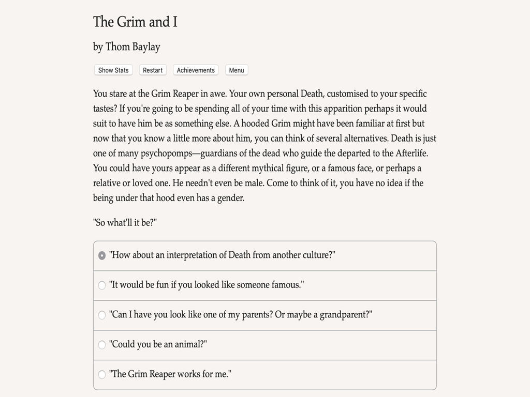Select the 'Could you be an animal?' radio

point(102,345)
